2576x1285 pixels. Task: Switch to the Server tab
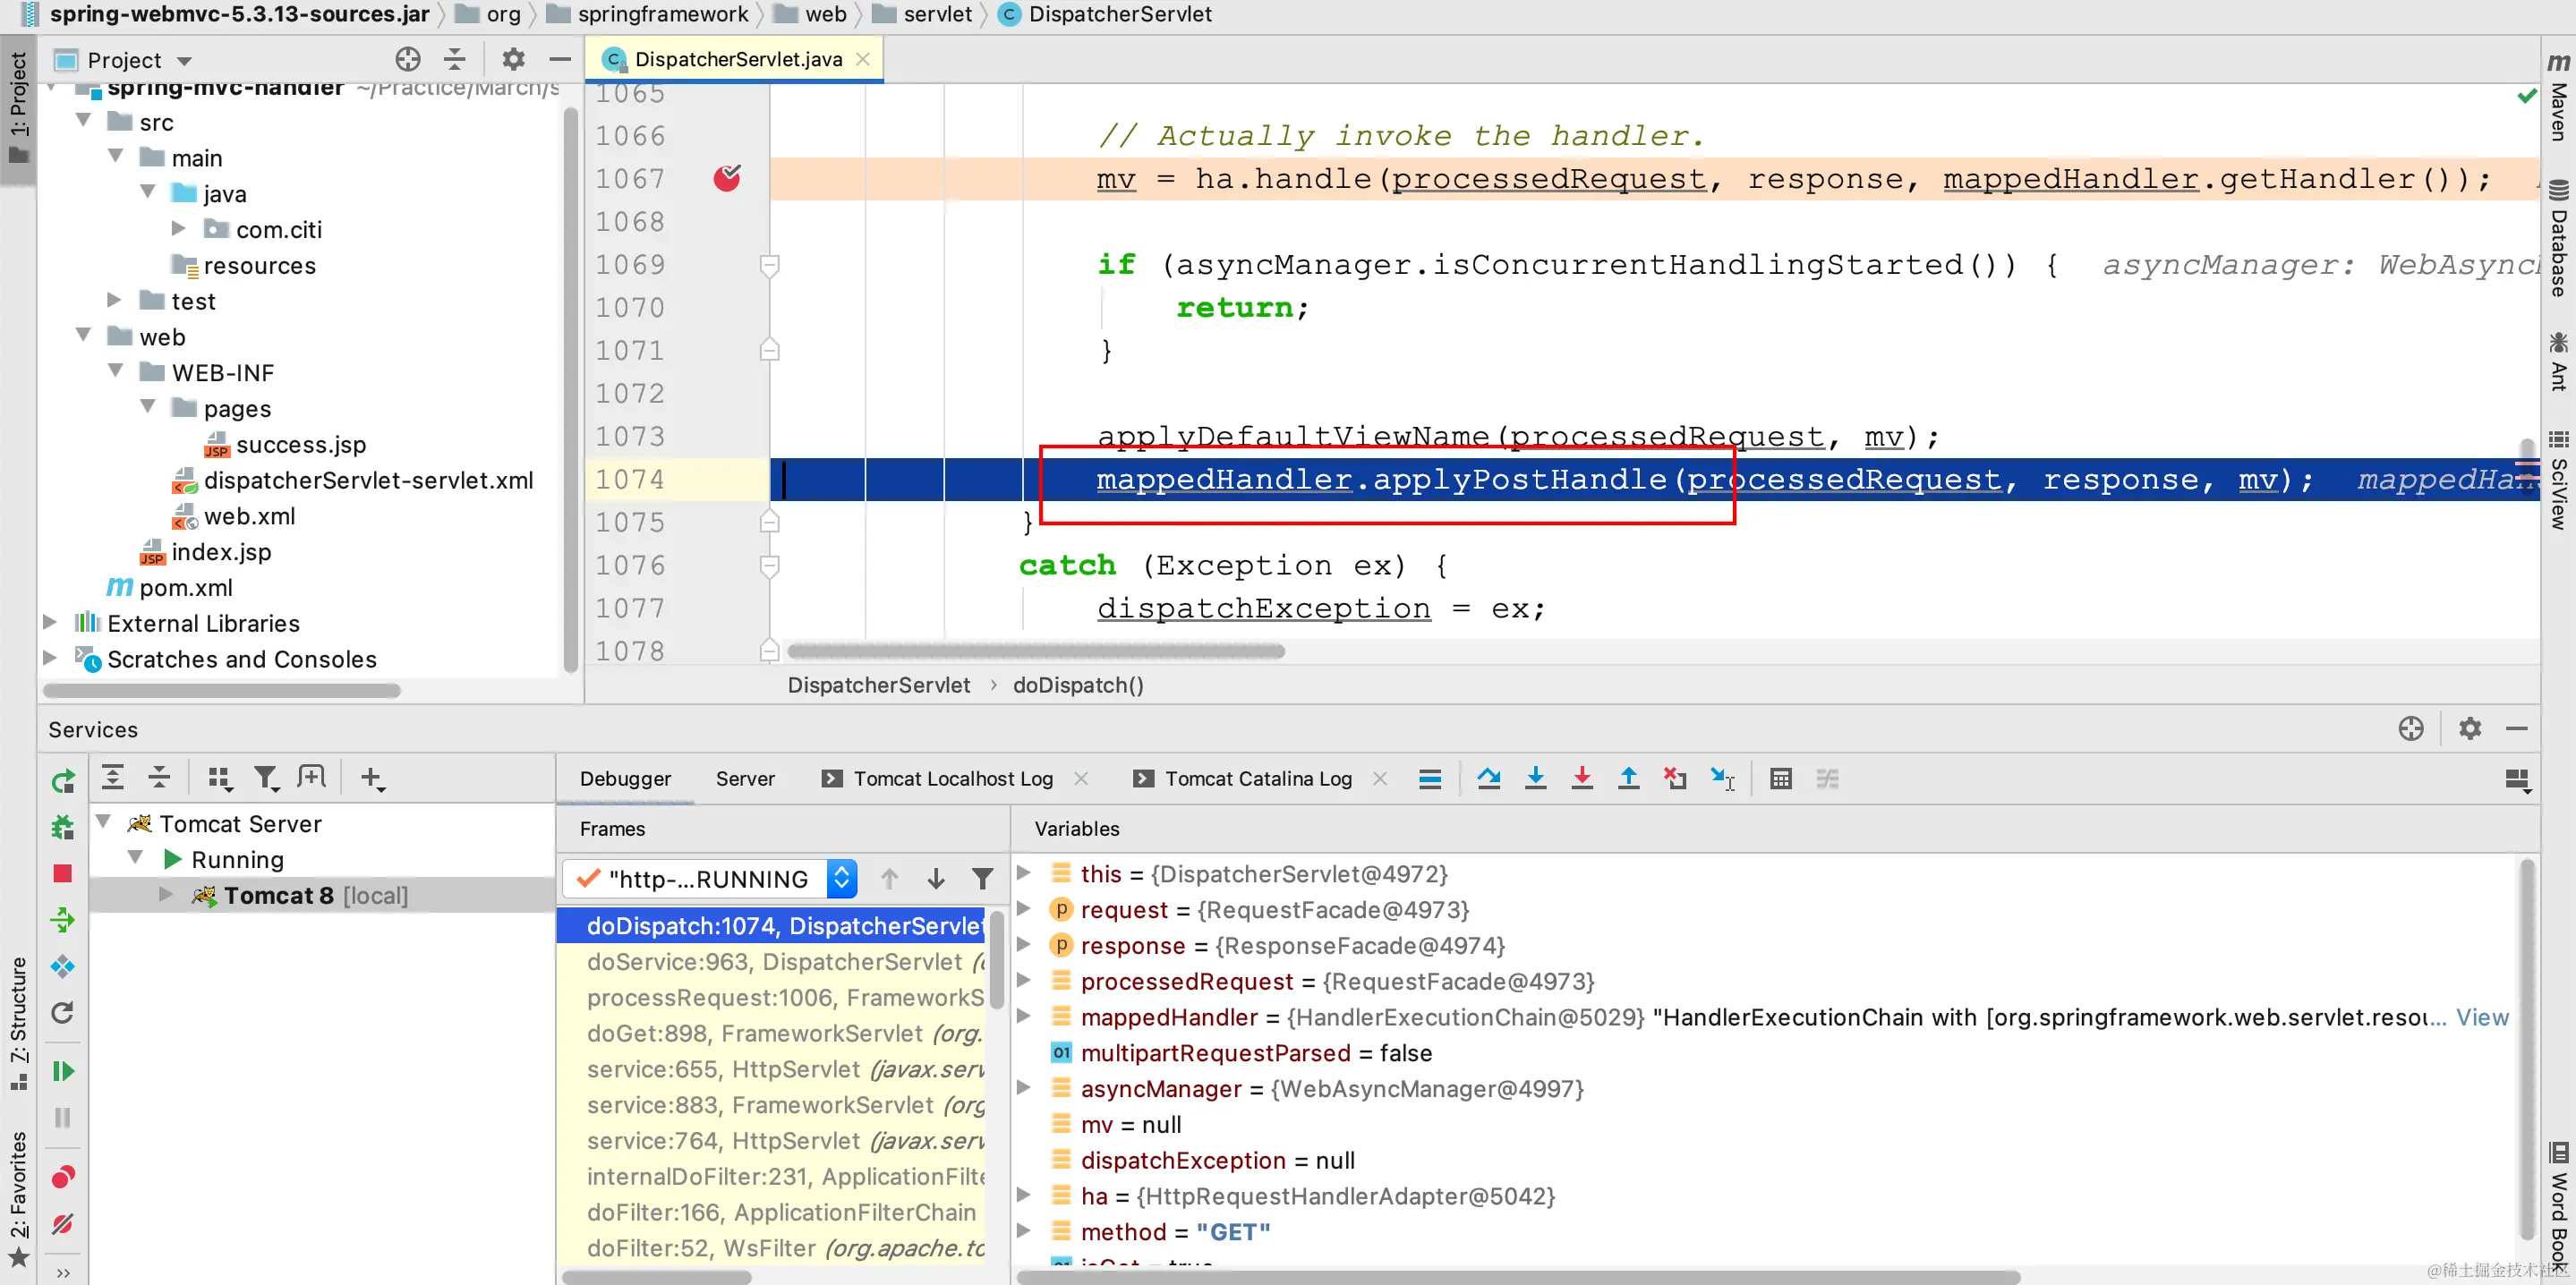click(745, 778)
